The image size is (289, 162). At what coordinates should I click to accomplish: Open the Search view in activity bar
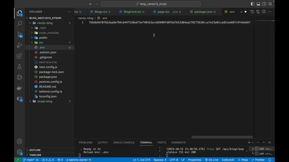19,24
